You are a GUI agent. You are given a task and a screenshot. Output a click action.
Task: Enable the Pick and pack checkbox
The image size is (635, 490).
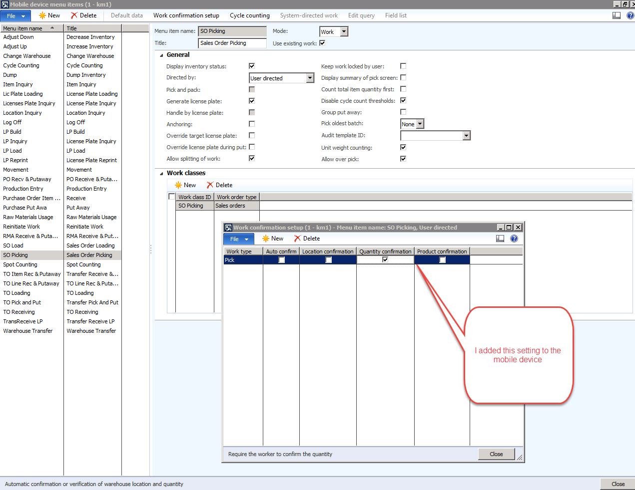point(252,90)
